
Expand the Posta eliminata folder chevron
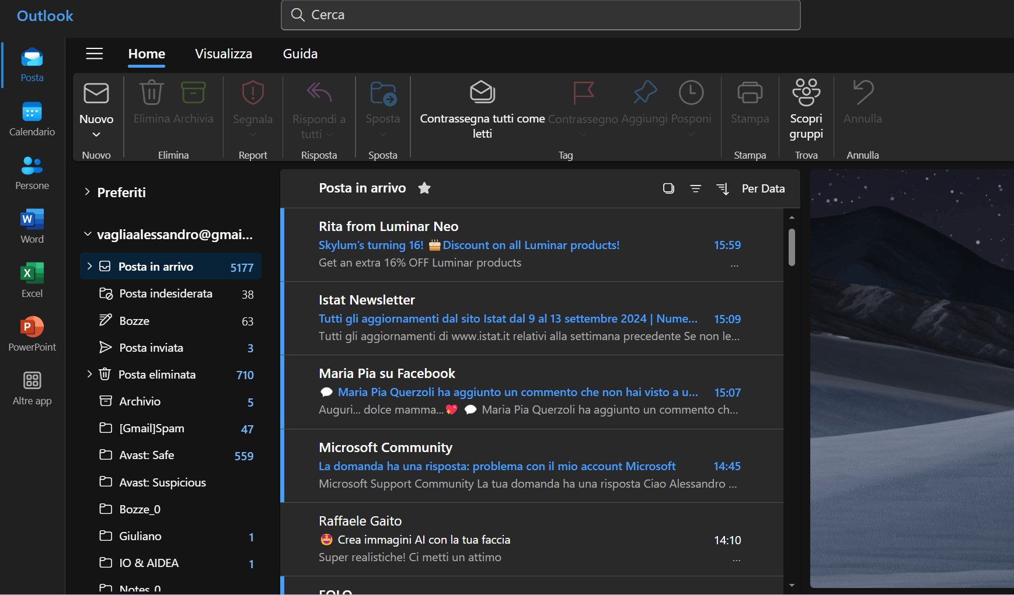(89, 374)
